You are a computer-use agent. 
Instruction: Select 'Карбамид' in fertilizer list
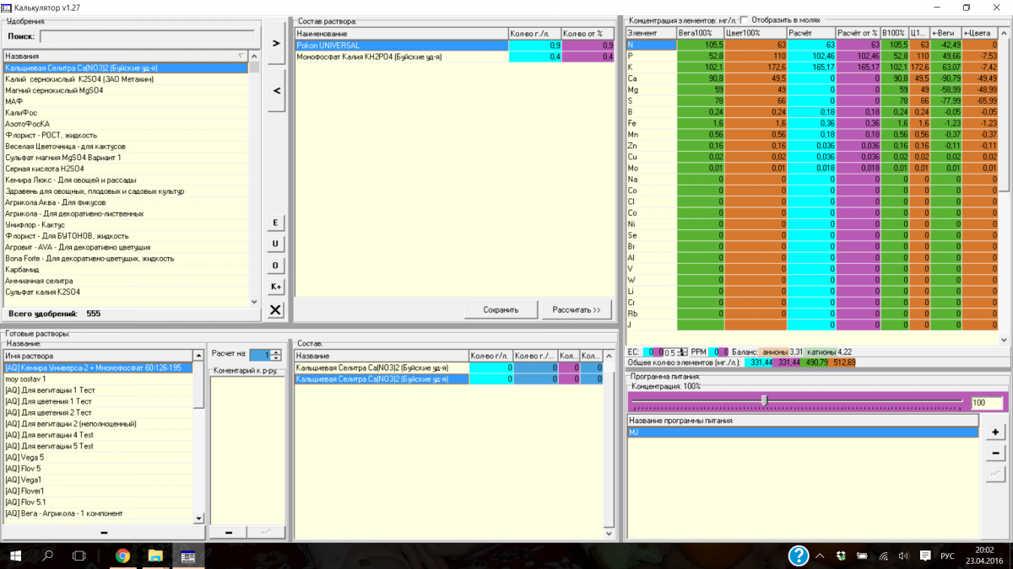tap(127, 270)
